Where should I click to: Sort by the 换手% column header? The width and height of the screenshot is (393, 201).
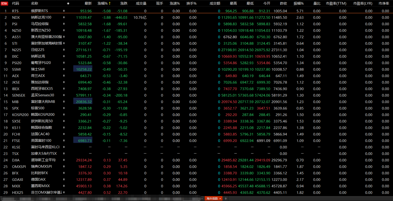click(192, 4)
